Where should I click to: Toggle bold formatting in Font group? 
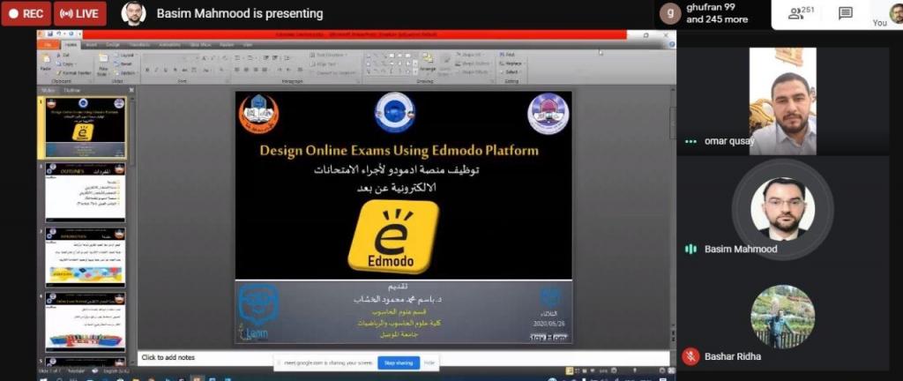point(147,70)
